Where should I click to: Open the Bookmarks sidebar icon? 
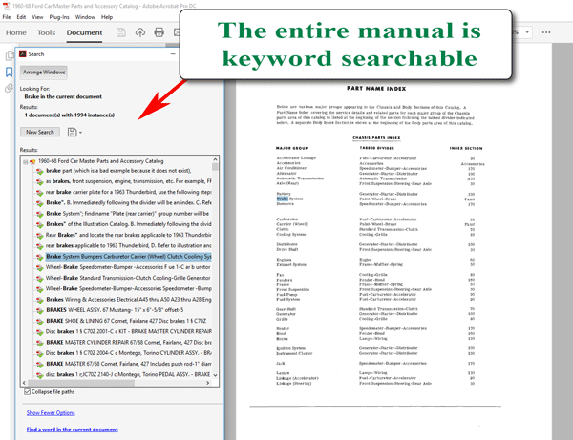pos(10,72)
